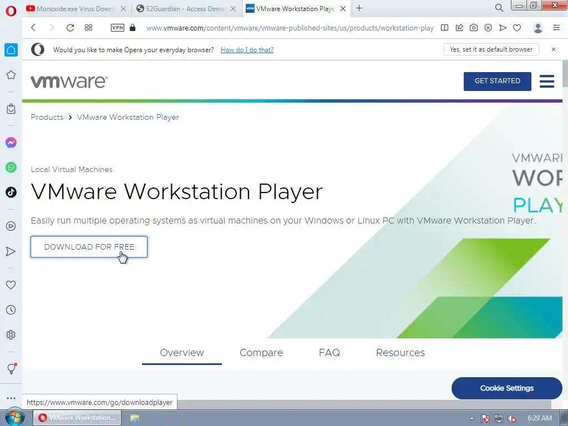Open sidebar shopping bag icon
The image size is (568, 426).
coord(11,109)
